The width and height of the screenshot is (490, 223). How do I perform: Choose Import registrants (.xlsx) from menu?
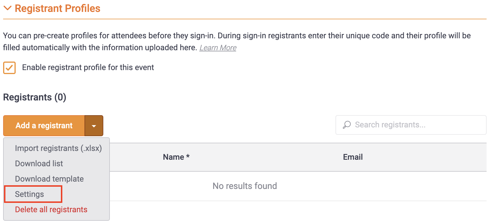(58, 148)
